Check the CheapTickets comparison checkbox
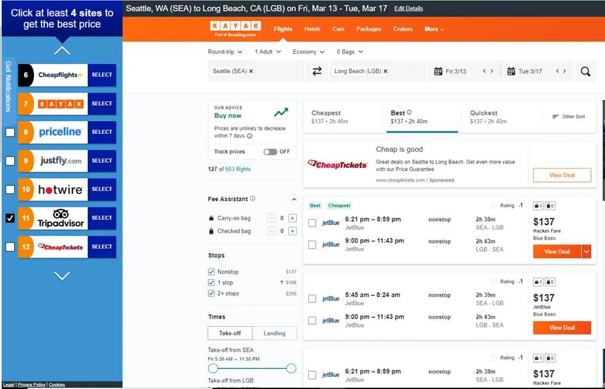The image size is (605, 389). (10, 247)
